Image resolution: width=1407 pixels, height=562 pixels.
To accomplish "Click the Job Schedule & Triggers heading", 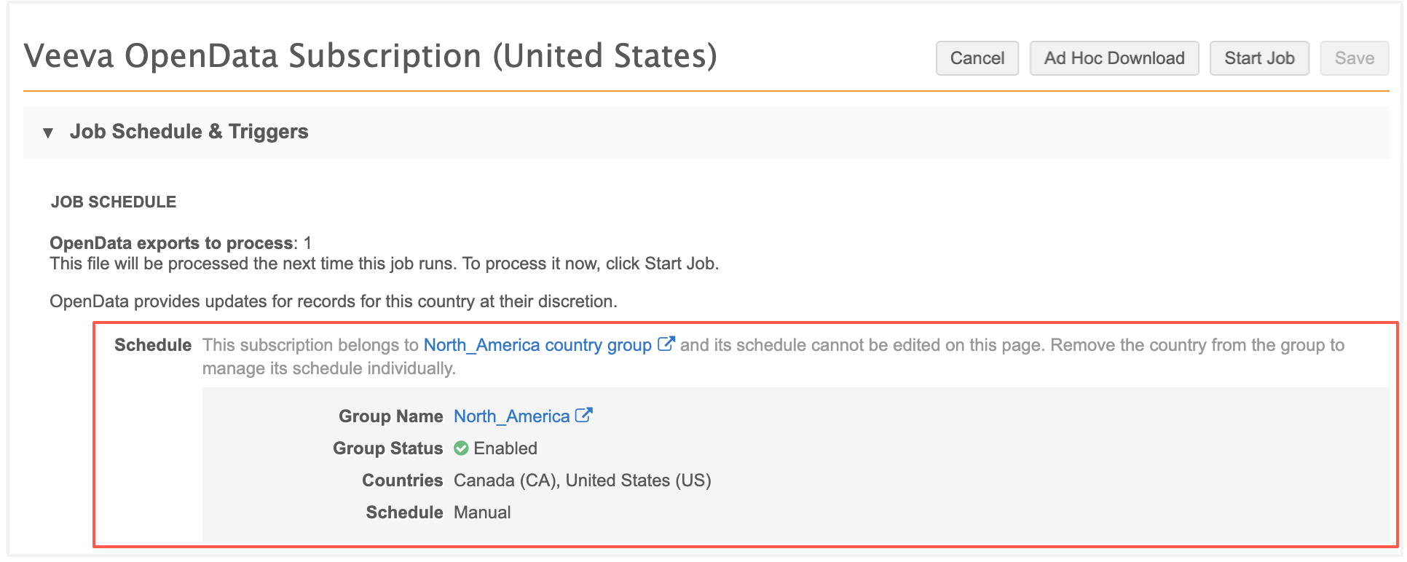I will tap(189, 132).
